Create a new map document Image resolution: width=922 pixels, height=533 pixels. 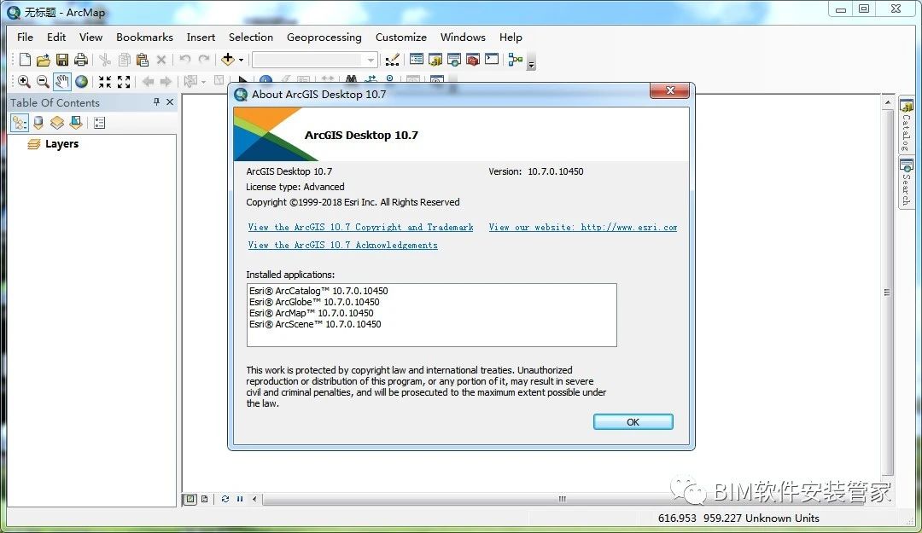click(25, 60)
